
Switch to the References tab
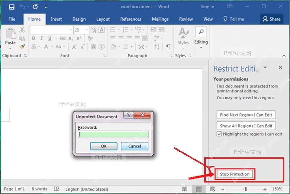click(131, 19)
